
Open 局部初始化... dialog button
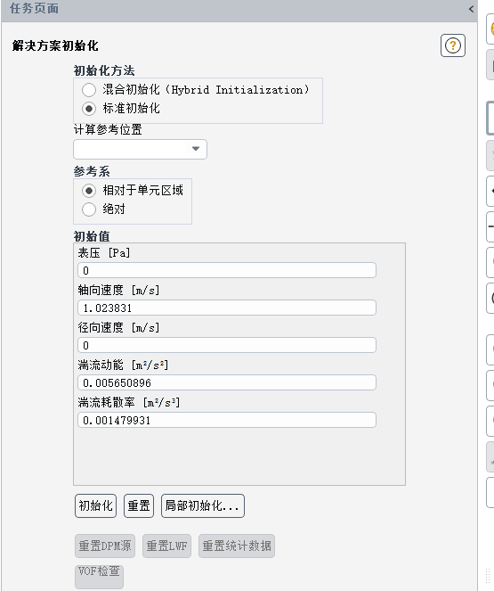click(203, 505)
